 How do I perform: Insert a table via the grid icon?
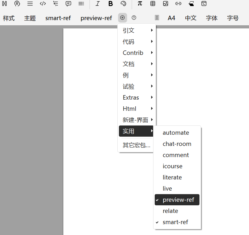coord(153,4)
